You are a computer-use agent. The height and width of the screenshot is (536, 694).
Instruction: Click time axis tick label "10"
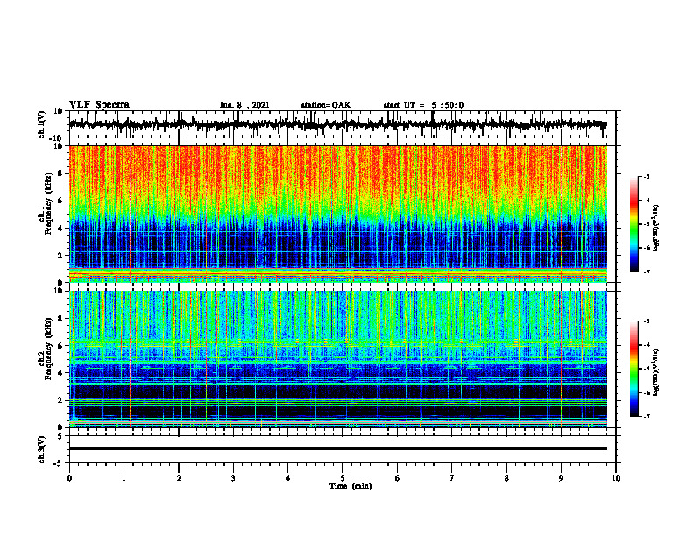pyautogui.click(x=616, y=478)
